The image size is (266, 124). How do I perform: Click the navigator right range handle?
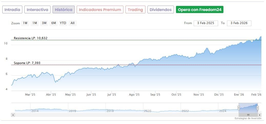(x=258, y=108)
